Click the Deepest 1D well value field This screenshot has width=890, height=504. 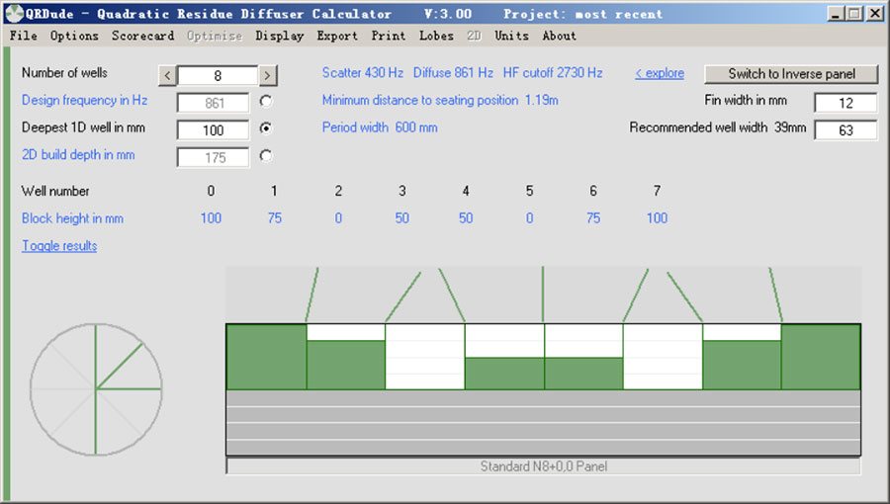pos(213,129)
